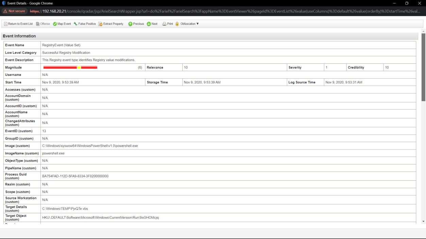Mark event as False Positive
The width and height of the screenshot is (426, 239).
85,24
